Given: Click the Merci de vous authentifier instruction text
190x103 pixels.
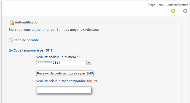Looking at the screenshot, I should [x=55, y=30].
